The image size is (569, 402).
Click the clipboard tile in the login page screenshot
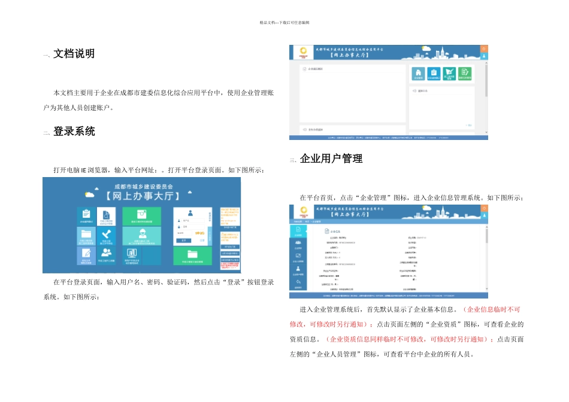click(x=86, y=216)
